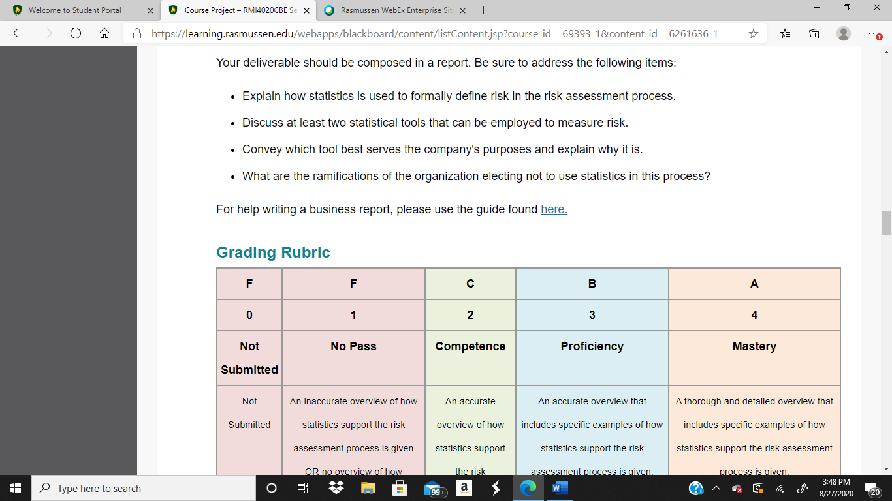Add this page to favorites with the star icon
This screenshot has width=892, height=501.
[754, 33]
